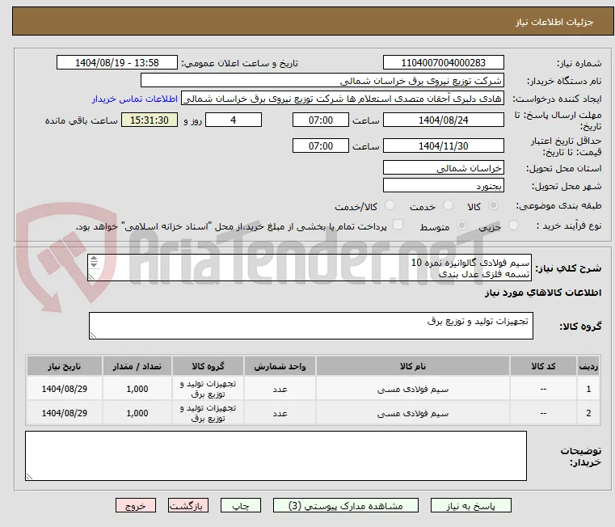The height and width of the screenshot is (527, 615).
Task: Click the response deadline date 1404/08/24
Action: 443,120
